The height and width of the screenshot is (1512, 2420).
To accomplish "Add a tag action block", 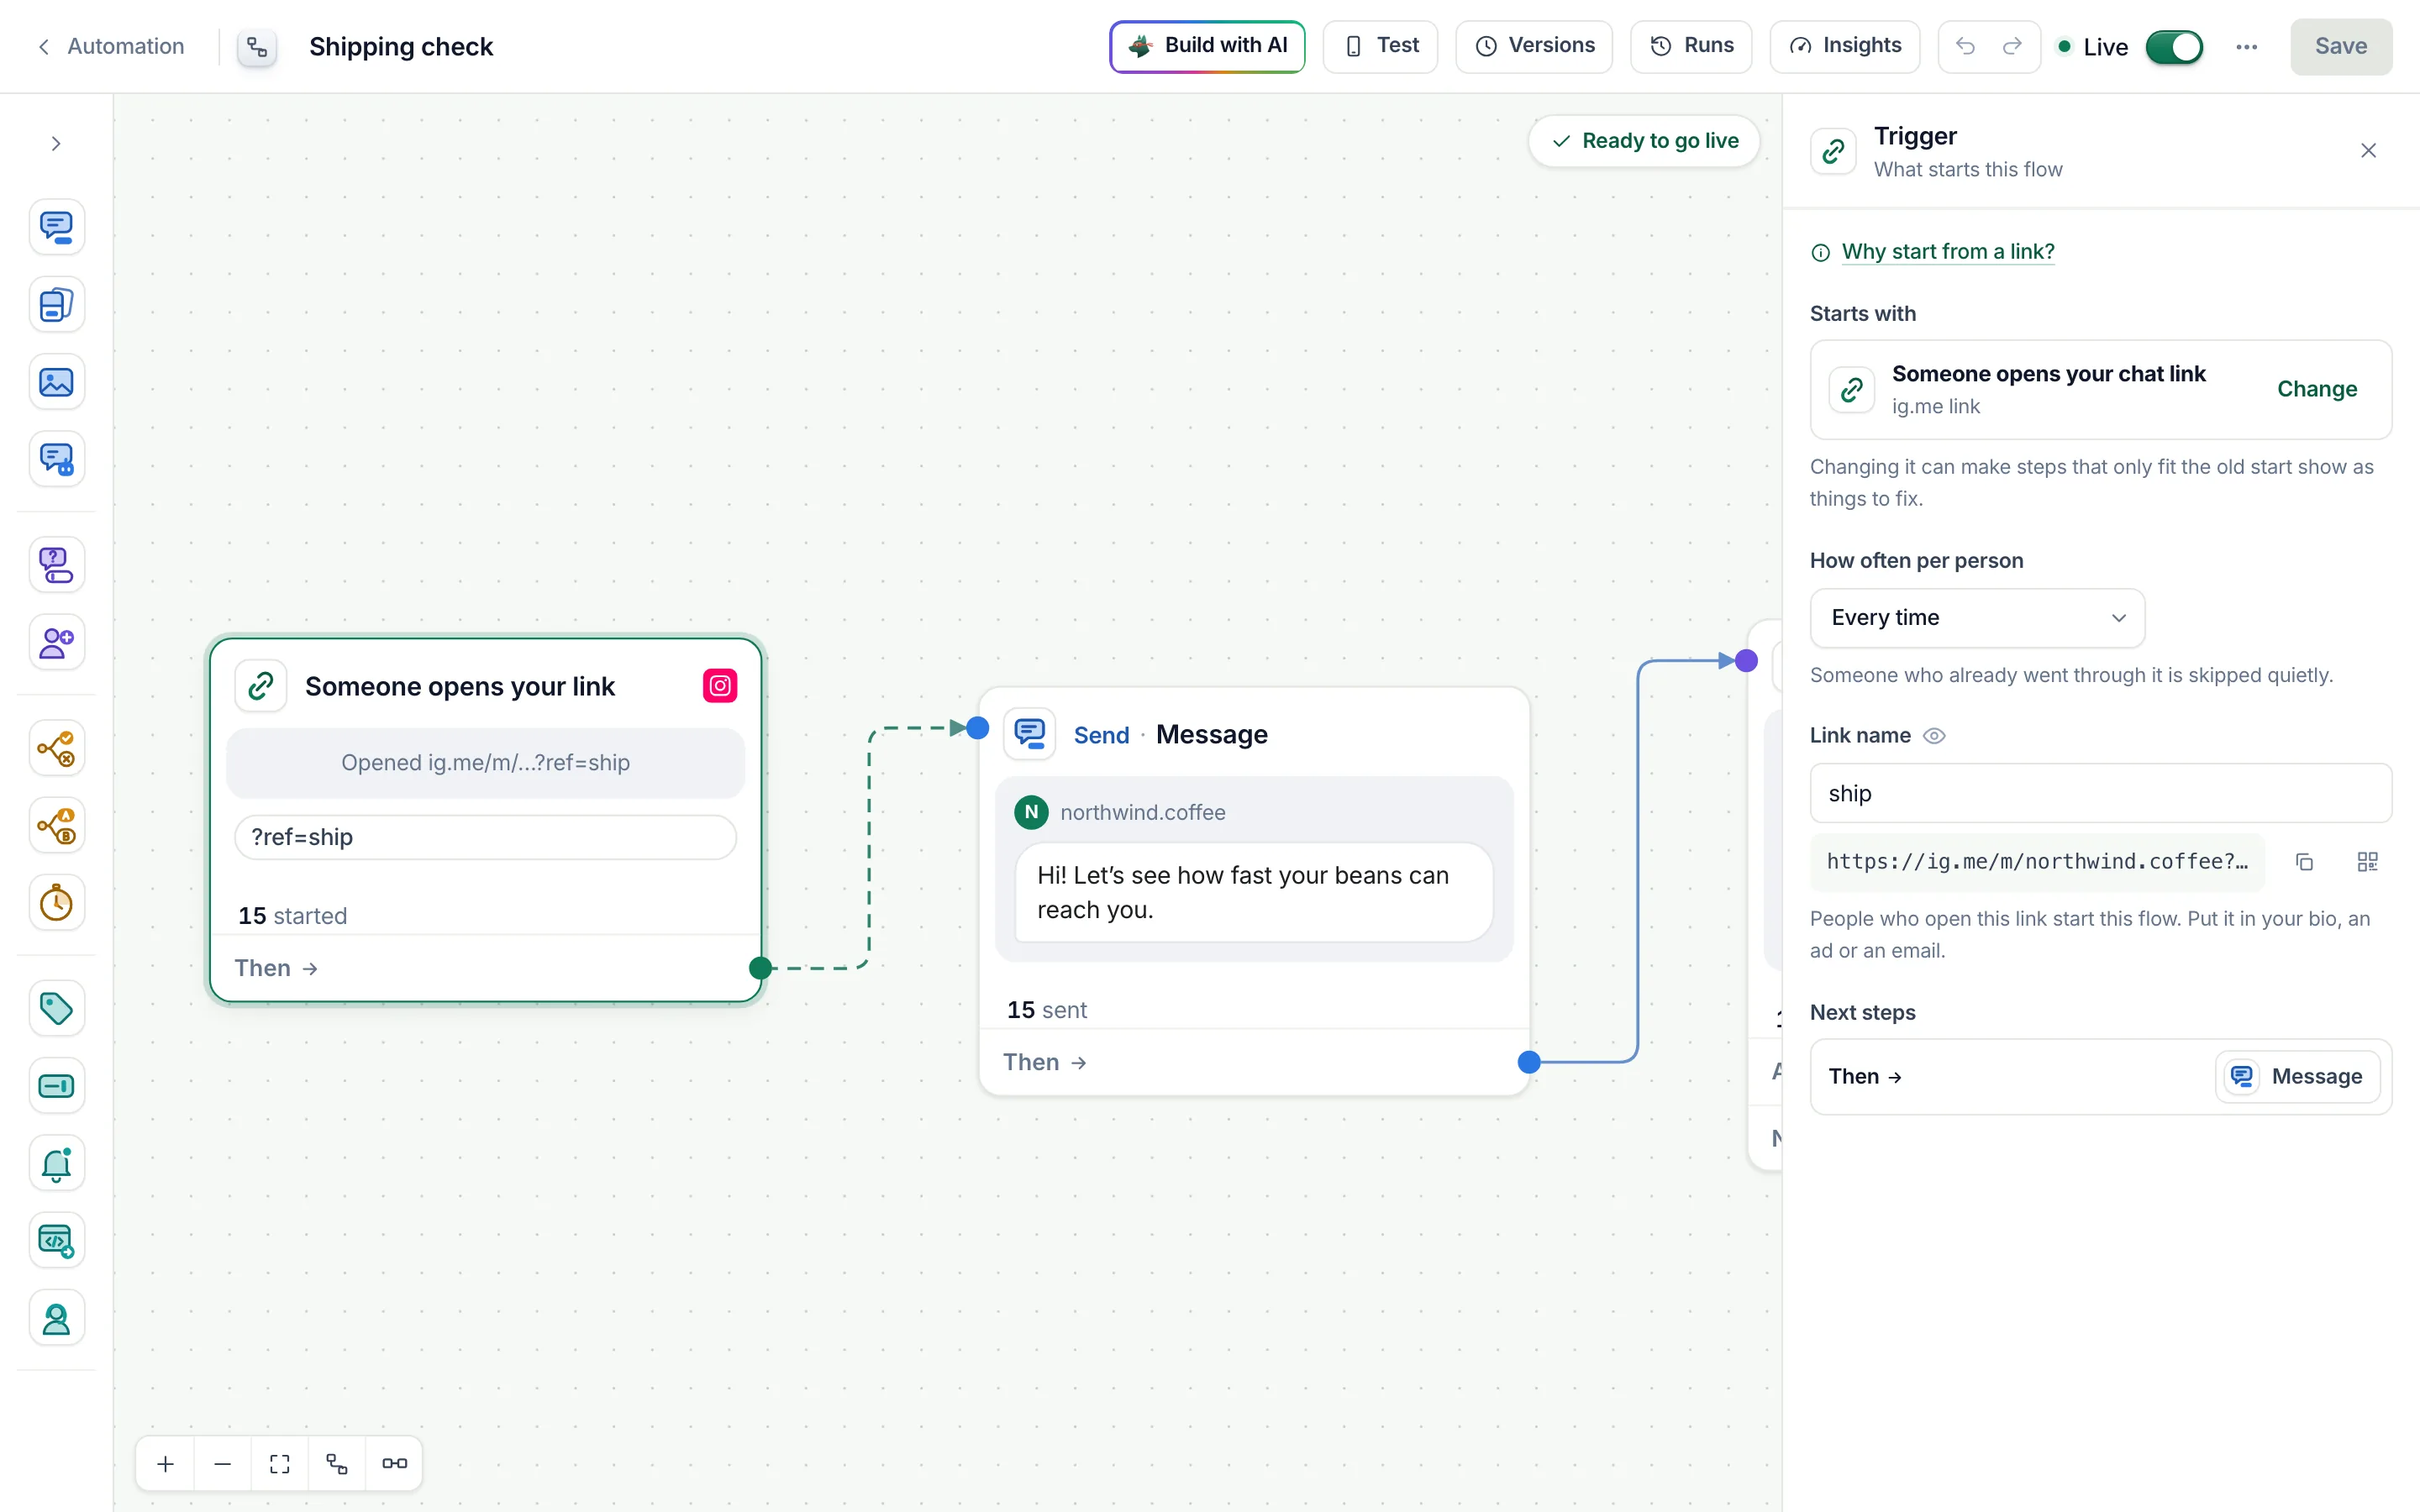I will 56,1009.
